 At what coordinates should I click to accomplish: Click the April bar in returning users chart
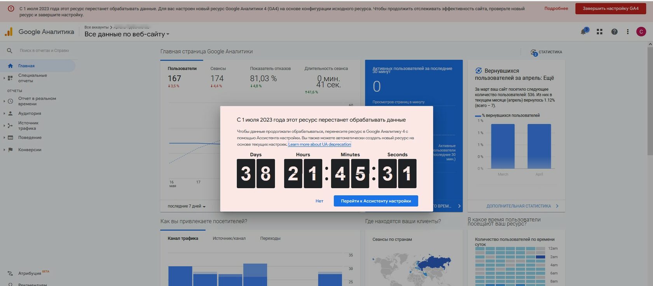coord(539,146)
